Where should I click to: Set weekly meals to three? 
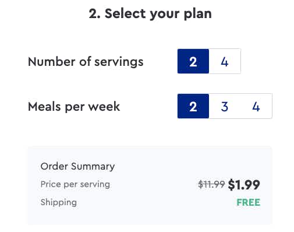pos(225,106)
